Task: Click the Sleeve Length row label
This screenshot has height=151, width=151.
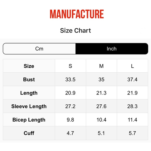Action: pos(29,106)
